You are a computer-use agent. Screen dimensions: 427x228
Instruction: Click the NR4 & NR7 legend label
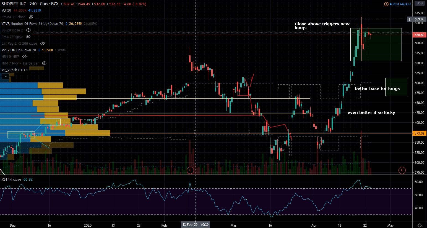pyautogui.click(x=11, y=57)
